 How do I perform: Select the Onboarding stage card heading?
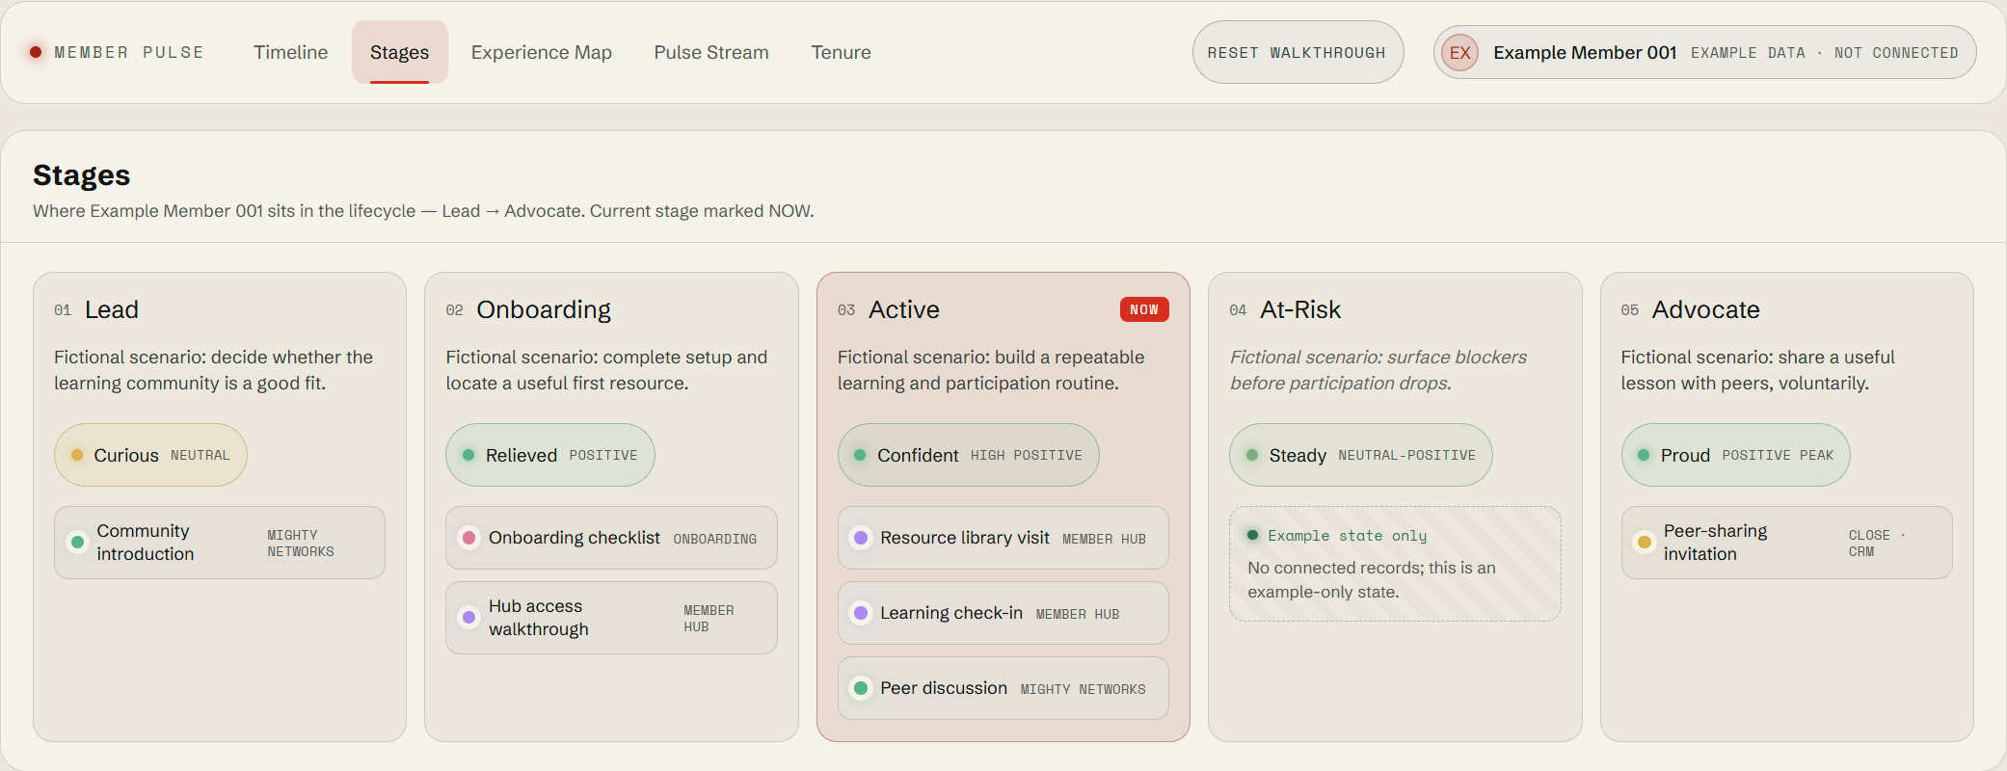[544, 309]
